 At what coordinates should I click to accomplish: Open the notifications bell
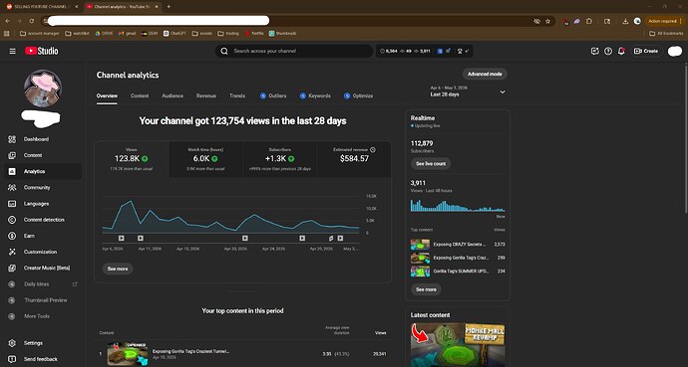[x=621, y=51]
